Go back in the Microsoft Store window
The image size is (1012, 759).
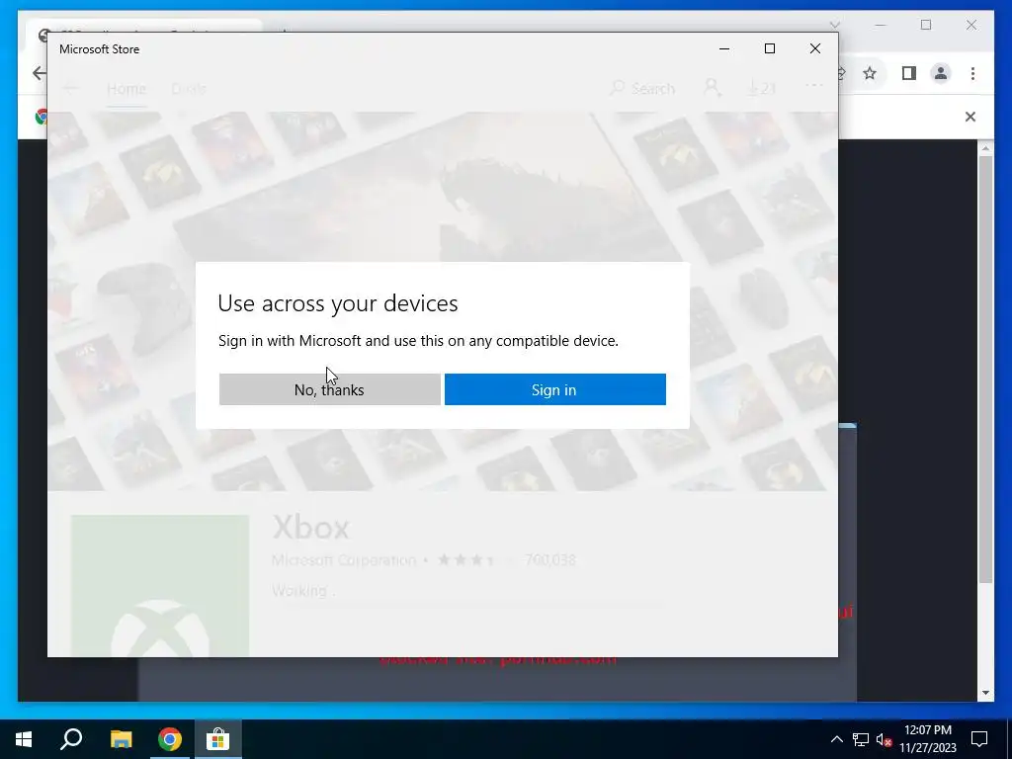click(x=71, y=88)
